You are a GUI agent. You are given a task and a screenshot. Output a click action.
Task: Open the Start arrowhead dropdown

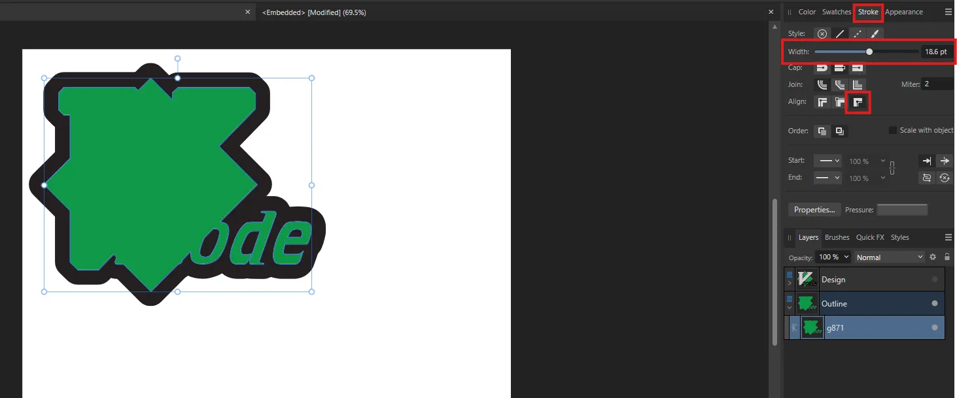[827, 161]
